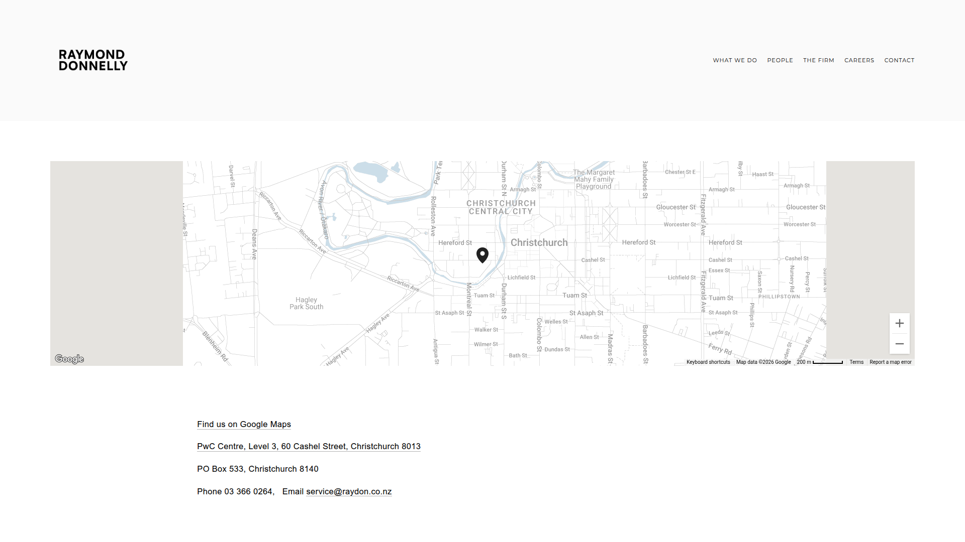The height and width of the screenshot is (542, 965).
Task: Click Hagley Park South label on map
Action: (307, 303)
